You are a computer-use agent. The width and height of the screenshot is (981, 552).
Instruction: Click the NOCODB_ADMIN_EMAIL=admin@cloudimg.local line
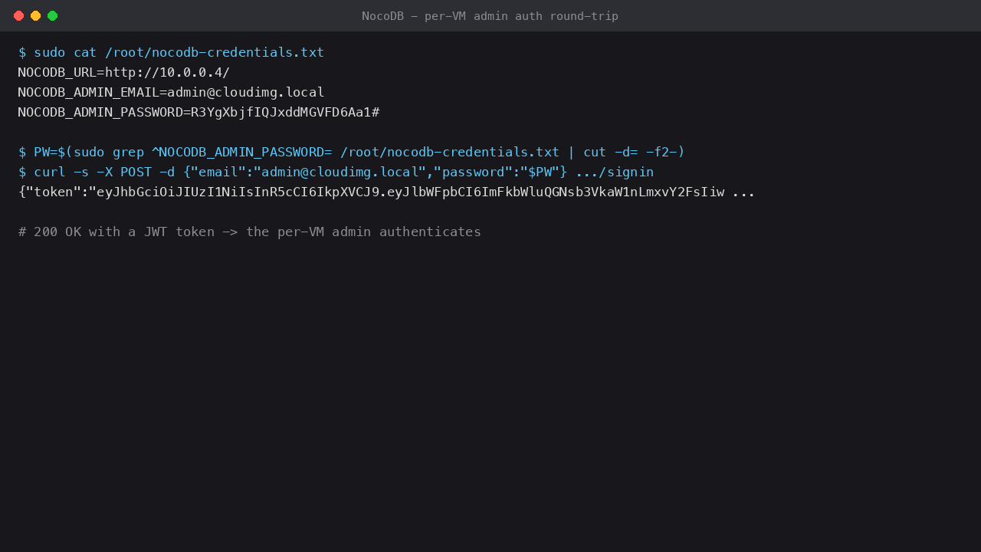point(172,92)
